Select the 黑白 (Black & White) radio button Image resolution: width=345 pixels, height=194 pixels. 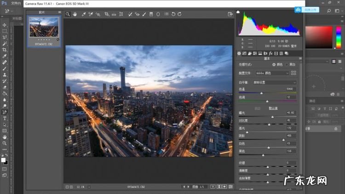click(287, 64)
